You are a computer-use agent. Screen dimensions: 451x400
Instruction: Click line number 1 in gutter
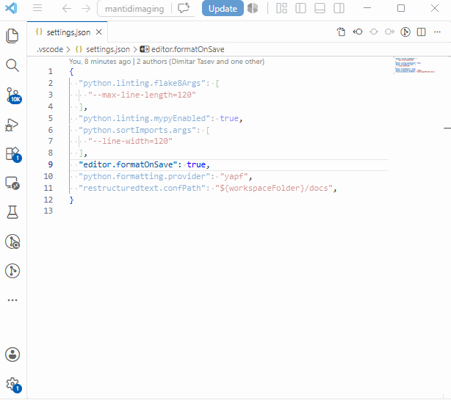(x=51, y=71)
